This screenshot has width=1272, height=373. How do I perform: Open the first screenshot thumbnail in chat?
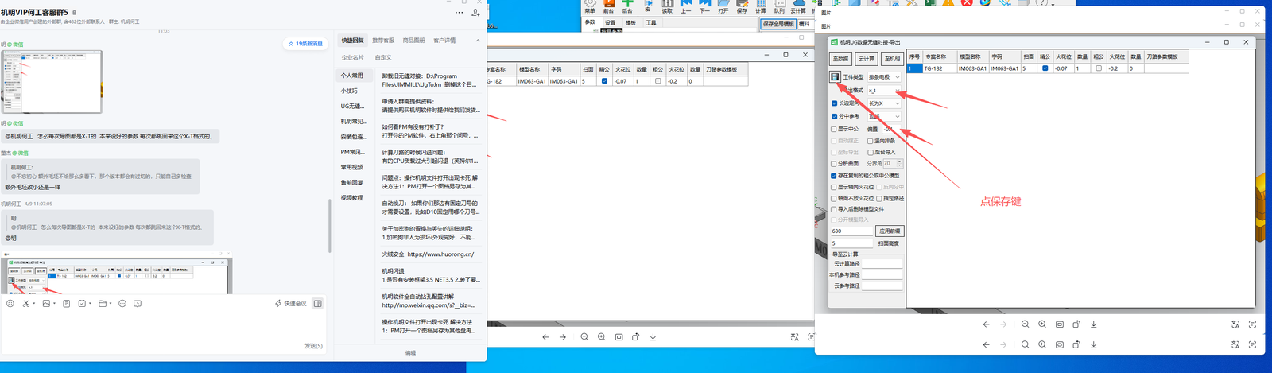52,82
